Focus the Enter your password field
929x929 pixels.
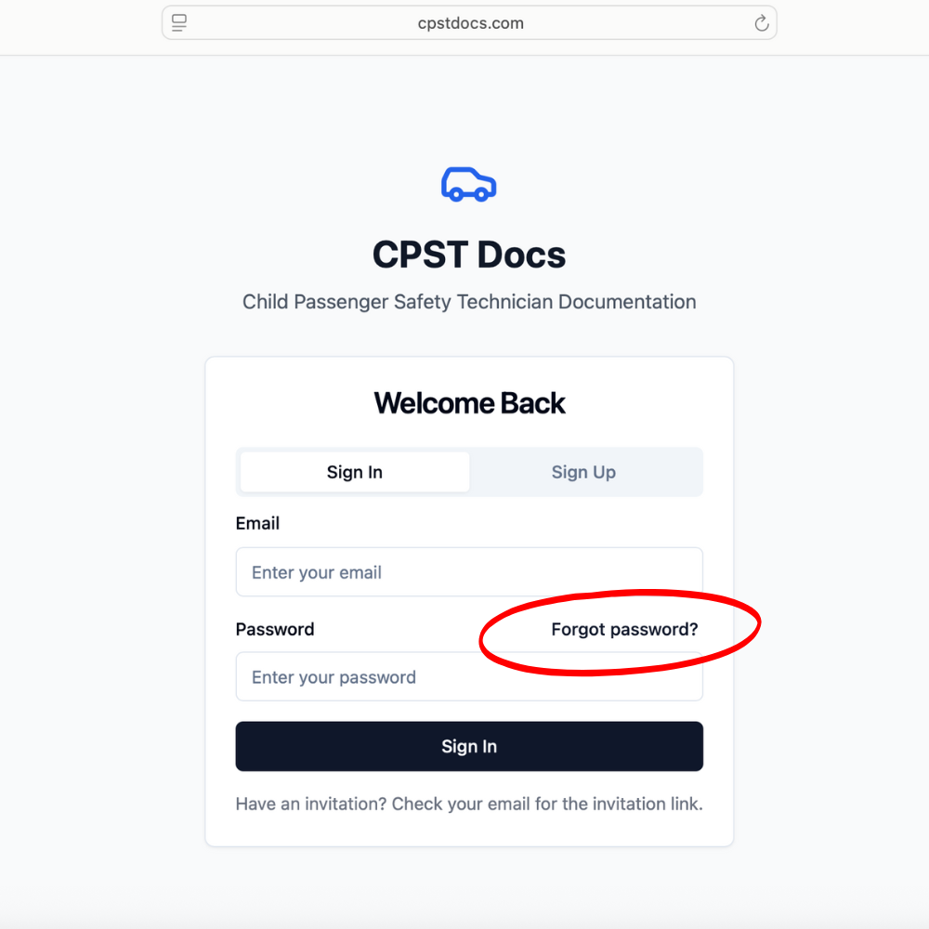click(469, 677)
